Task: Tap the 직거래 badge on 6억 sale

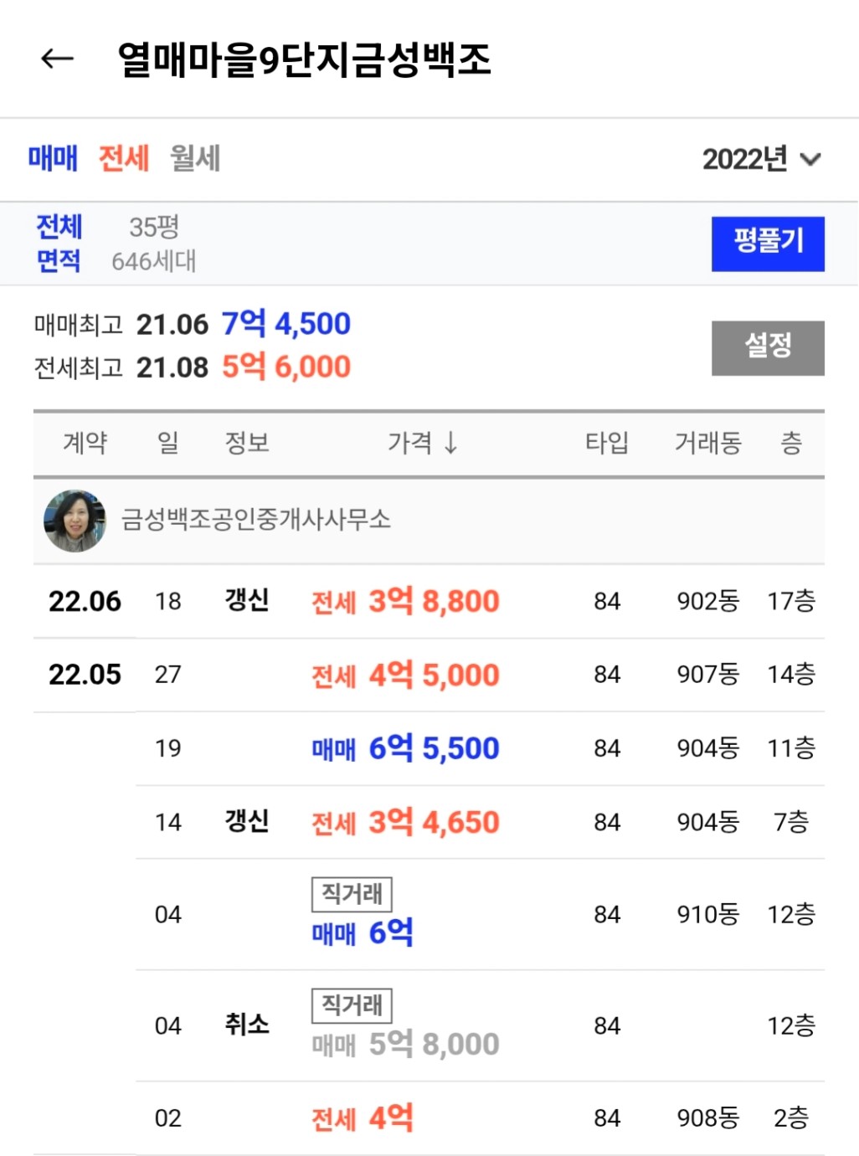Action: point(352,894)
